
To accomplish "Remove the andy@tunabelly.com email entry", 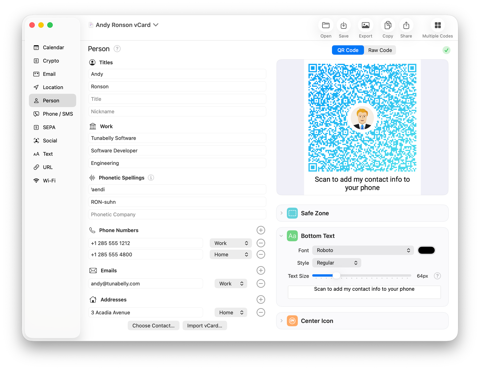I will (x=261, y=284).
